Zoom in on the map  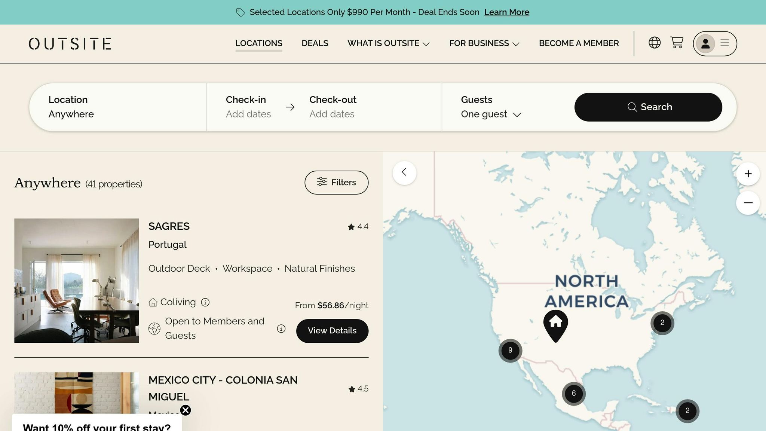tap(748, 174)
